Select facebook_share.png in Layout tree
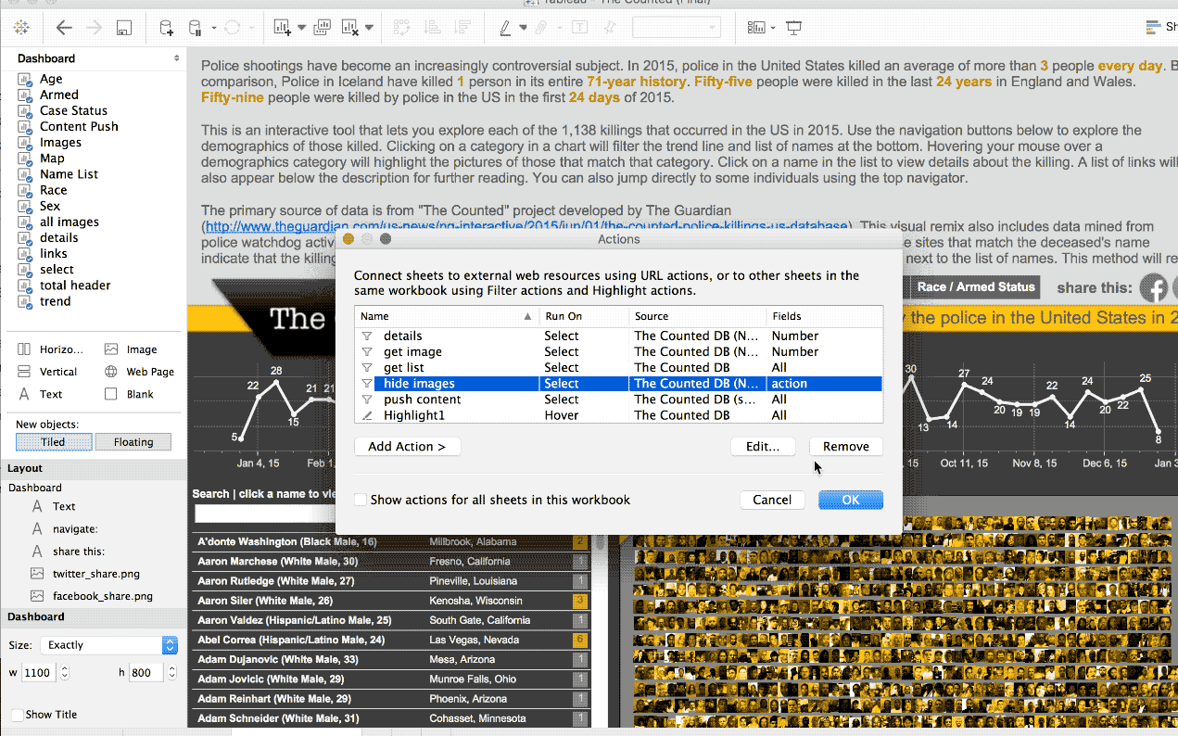Image resolution: width=1178 pixels, height=736 pixels. (x=103, y=596)
